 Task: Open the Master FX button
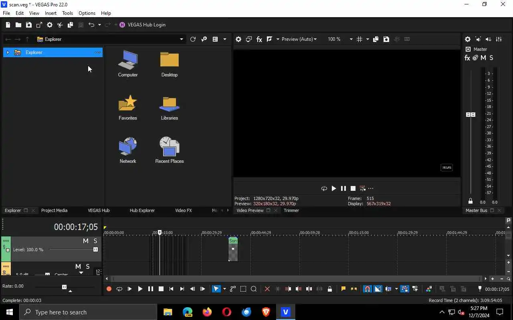click(x=467, y=58)
